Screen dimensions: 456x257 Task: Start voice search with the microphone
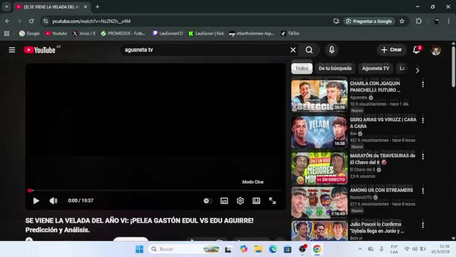coord(331,50)
